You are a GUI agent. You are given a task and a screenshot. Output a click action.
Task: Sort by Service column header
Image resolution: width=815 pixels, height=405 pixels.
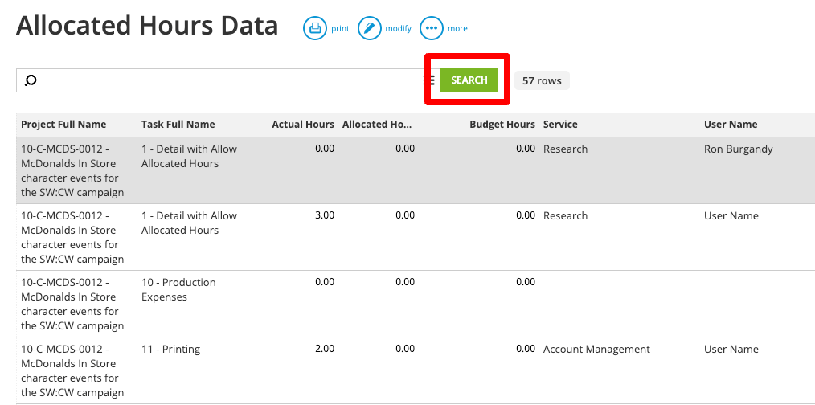coord(560,125)
